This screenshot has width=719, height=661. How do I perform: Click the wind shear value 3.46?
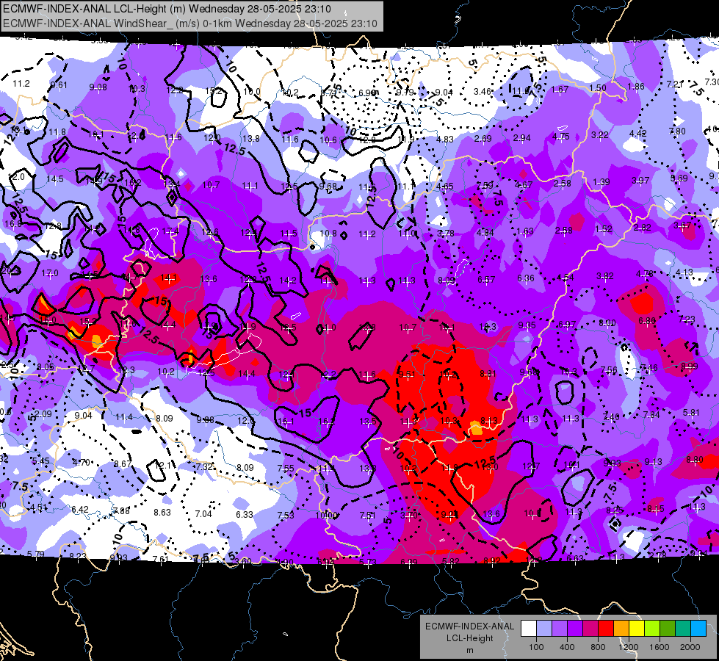[483, 91]
